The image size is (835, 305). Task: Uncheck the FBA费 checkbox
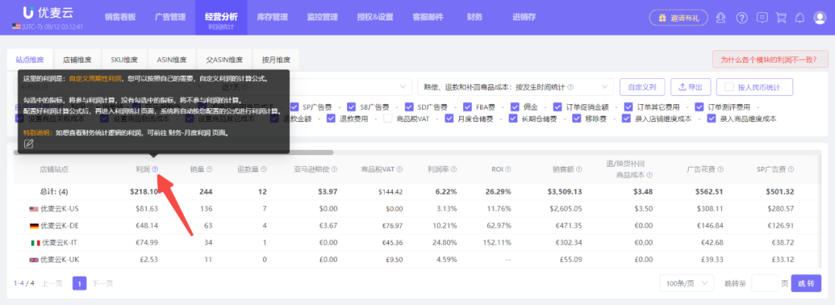pyautogui.click(x=467, y=107)
